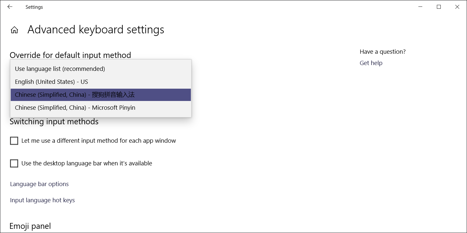Click "Override for default input method" heading

tap(70, 55)
